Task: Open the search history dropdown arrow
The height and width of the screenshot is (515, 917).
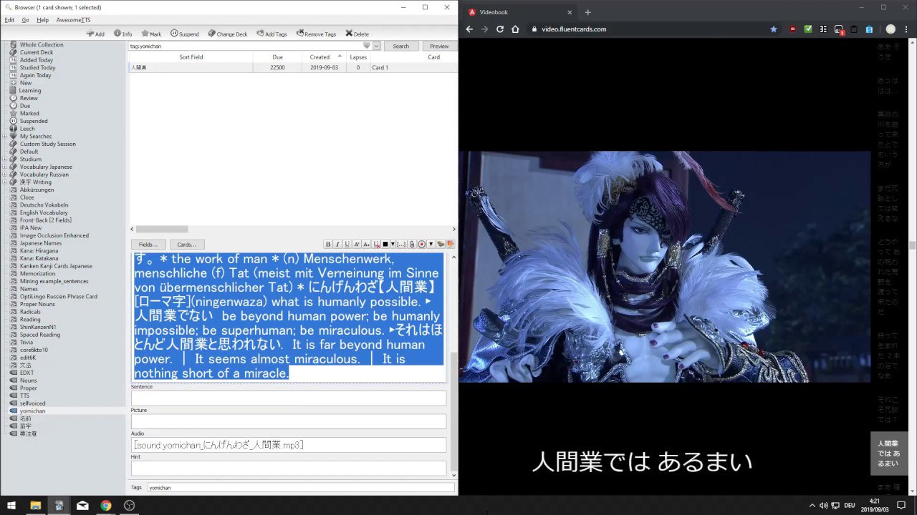Action: [376, 46]
